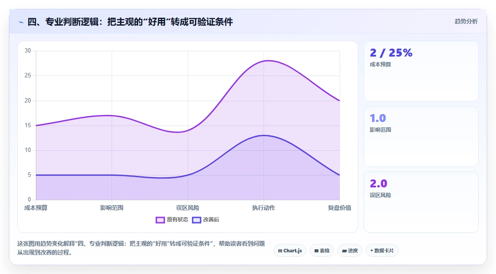Click the 2 / 25% value text
This screenshot has width=496, height=274.
(391, 53)
